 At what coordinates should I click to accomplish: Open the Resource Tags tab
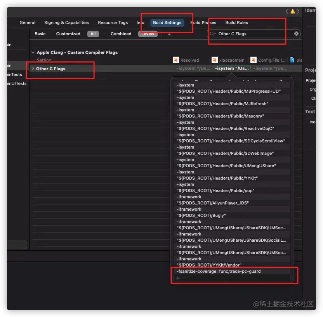(113, 23)
